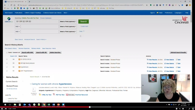Screen dimensions: 195x110
Task: Click the green Search button
Action: 83,21
